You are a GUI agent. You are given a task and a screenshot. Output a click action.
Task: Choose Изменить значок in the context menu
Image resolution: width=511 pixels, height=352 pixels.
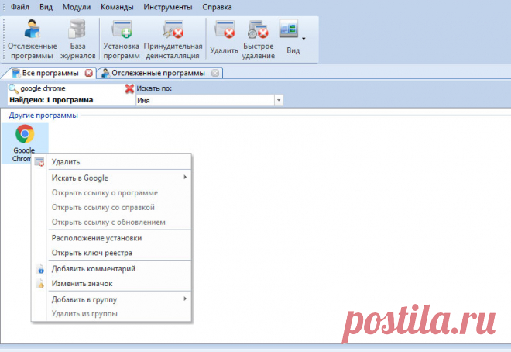click(83, 284)
